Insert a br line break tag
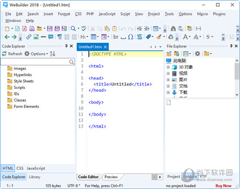240x189 pixels. pos(116,37)
